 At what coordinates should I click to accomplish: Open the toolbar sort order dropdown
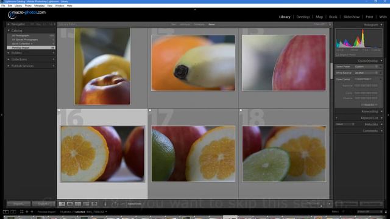135,204
